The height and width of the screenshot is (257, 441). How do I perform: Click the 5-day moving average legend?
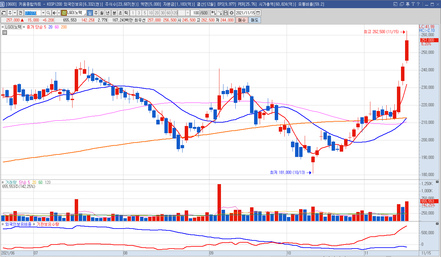(45, 27)
